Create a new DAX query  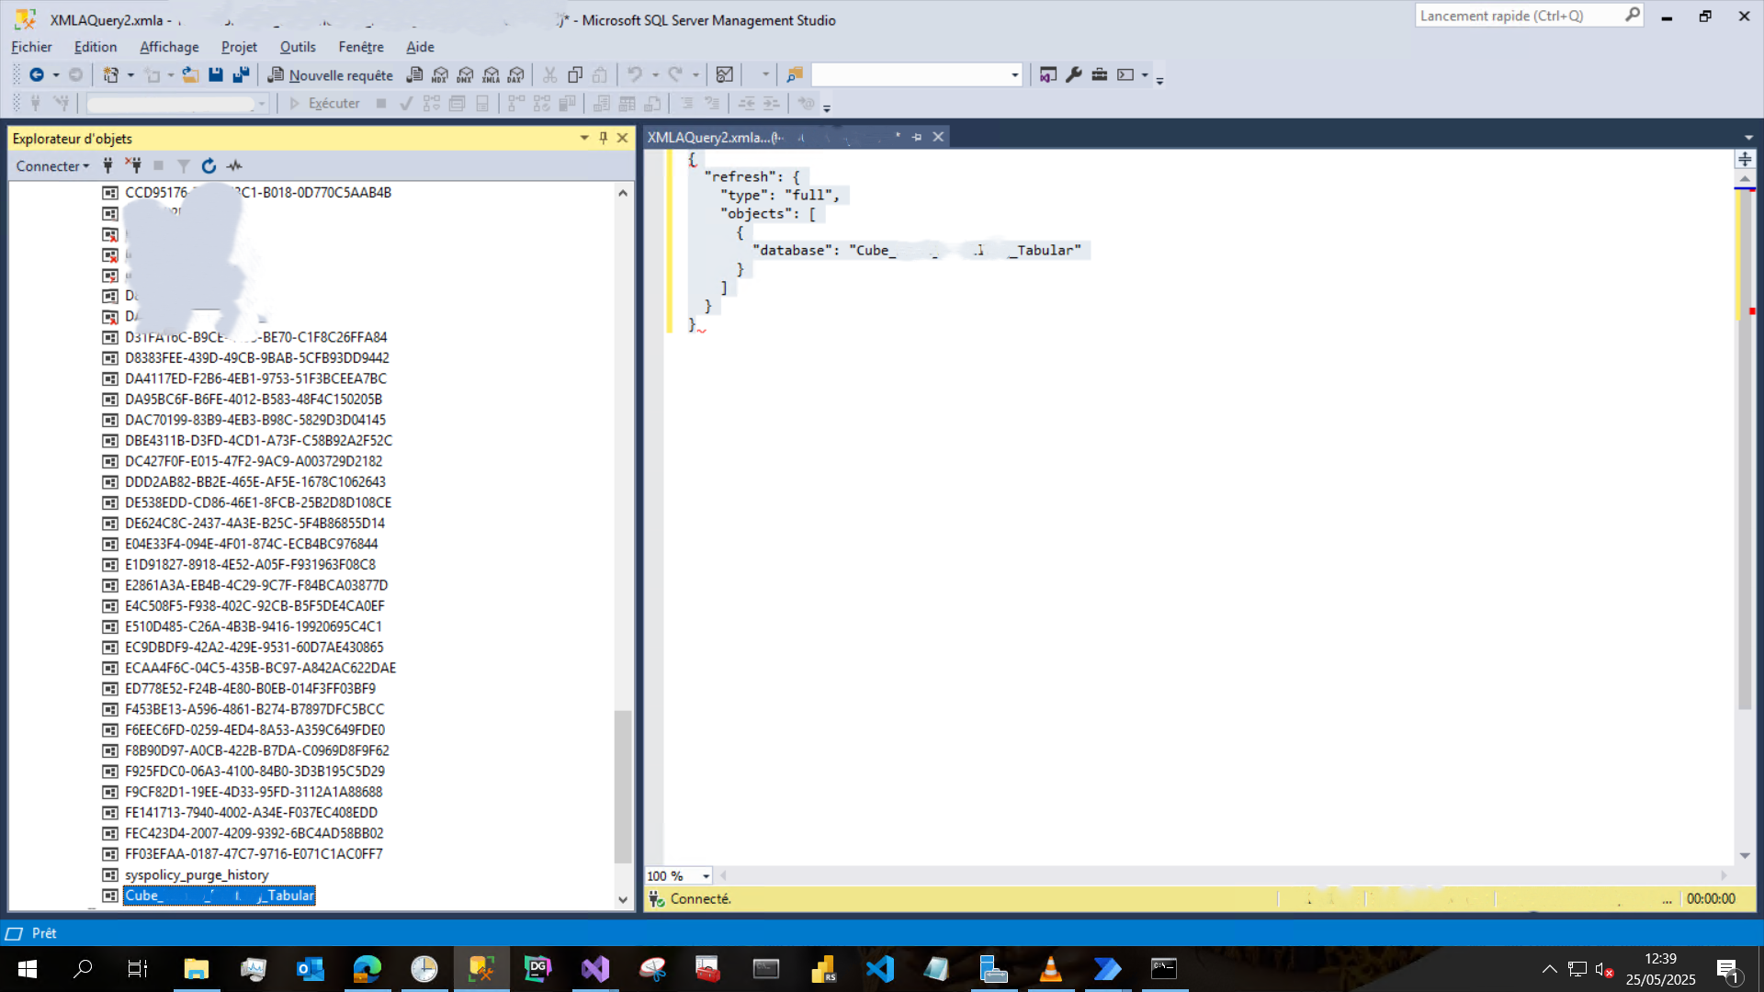tap(516, 75)
